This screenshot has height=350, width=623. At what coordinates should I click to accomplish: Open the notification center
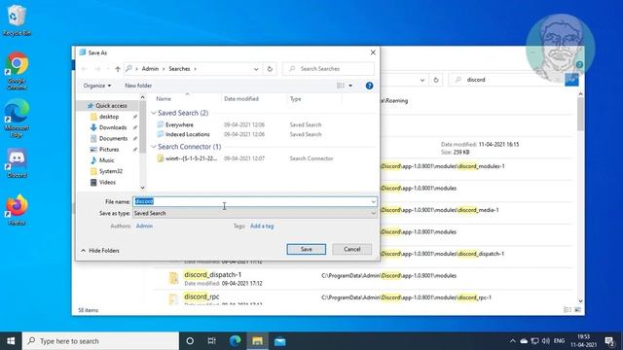610,341
